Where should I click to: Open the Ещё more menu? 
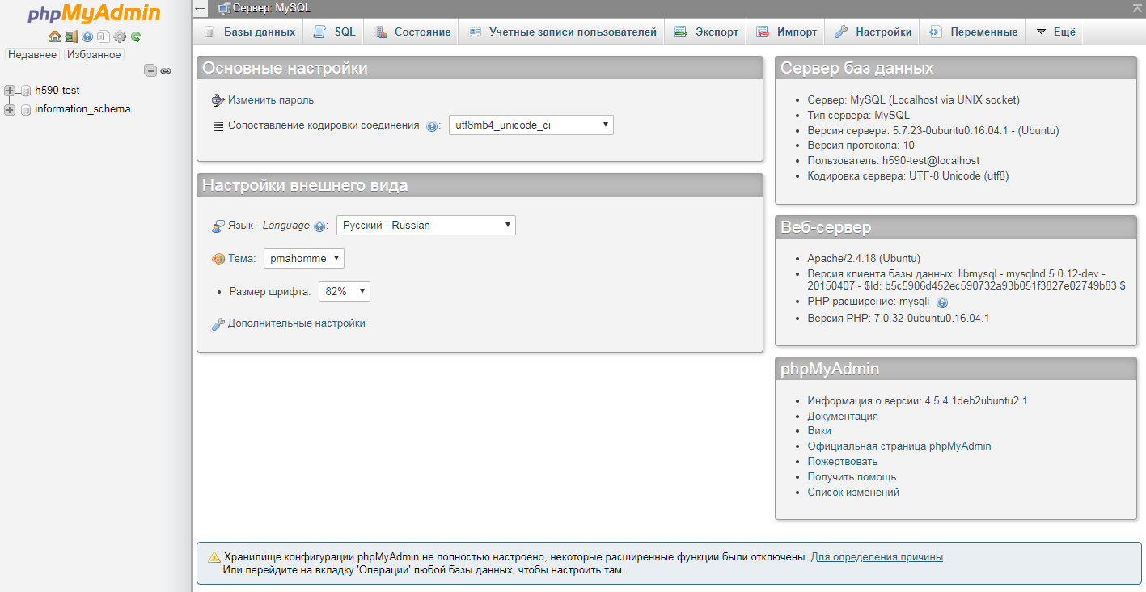point(1055,32)
